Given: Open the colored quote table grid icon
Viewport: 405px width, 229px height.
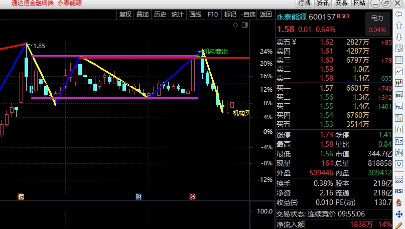Looking at the screenshot, I should pos(399,60).
